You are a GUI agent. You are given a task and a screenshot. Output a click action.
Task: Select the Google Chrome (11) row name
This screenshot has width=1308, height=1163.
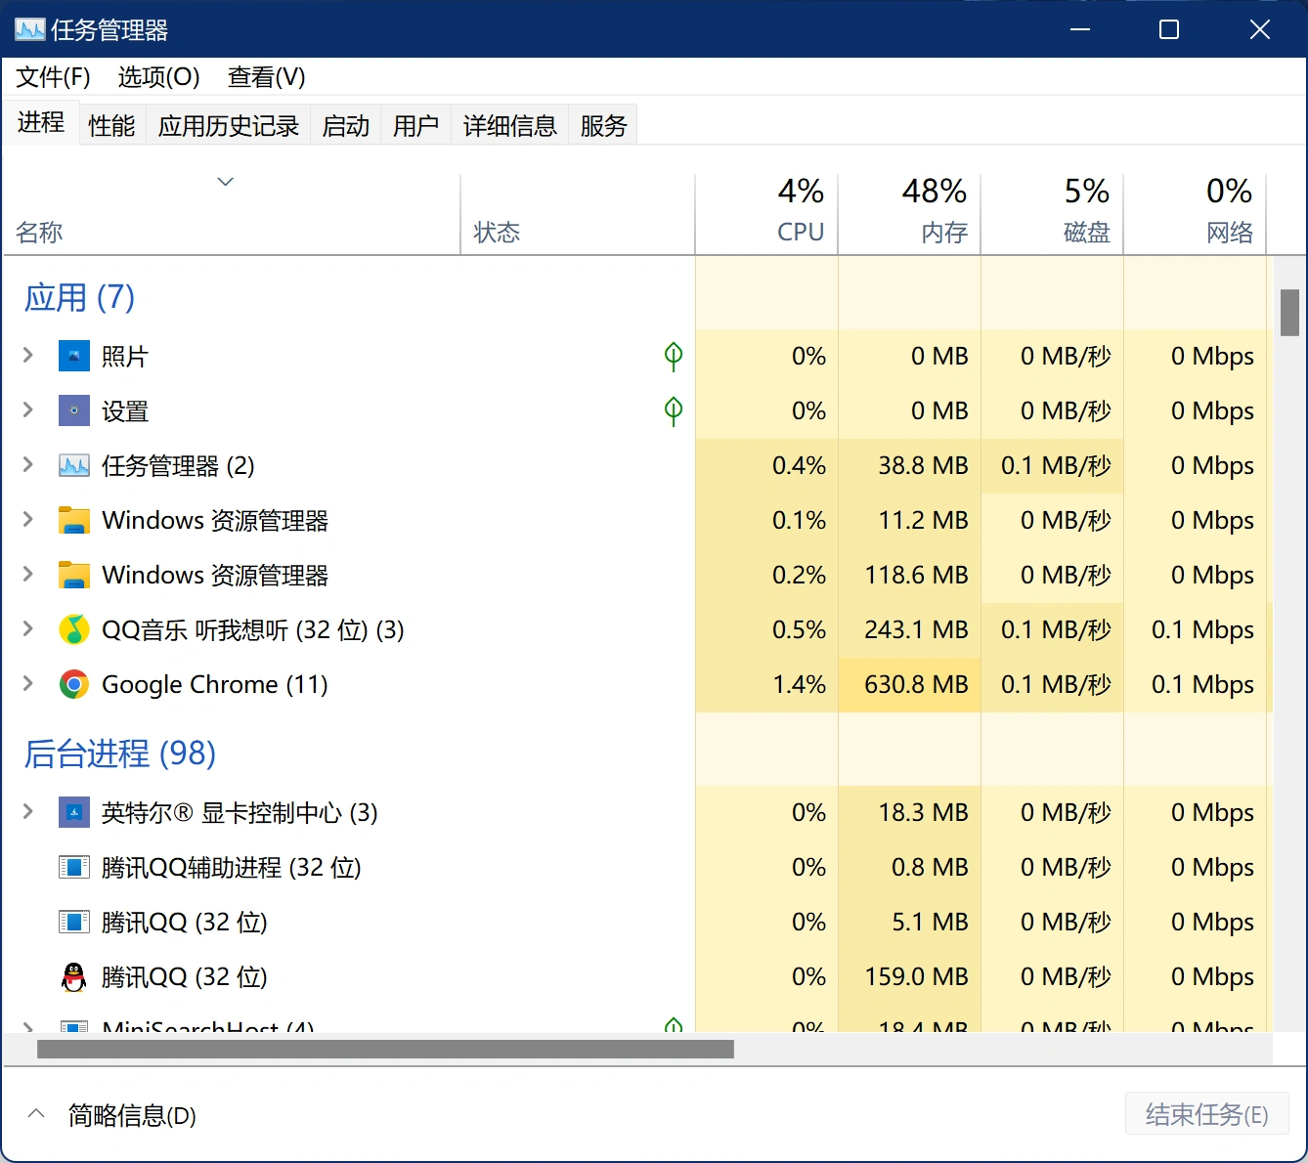215,684
